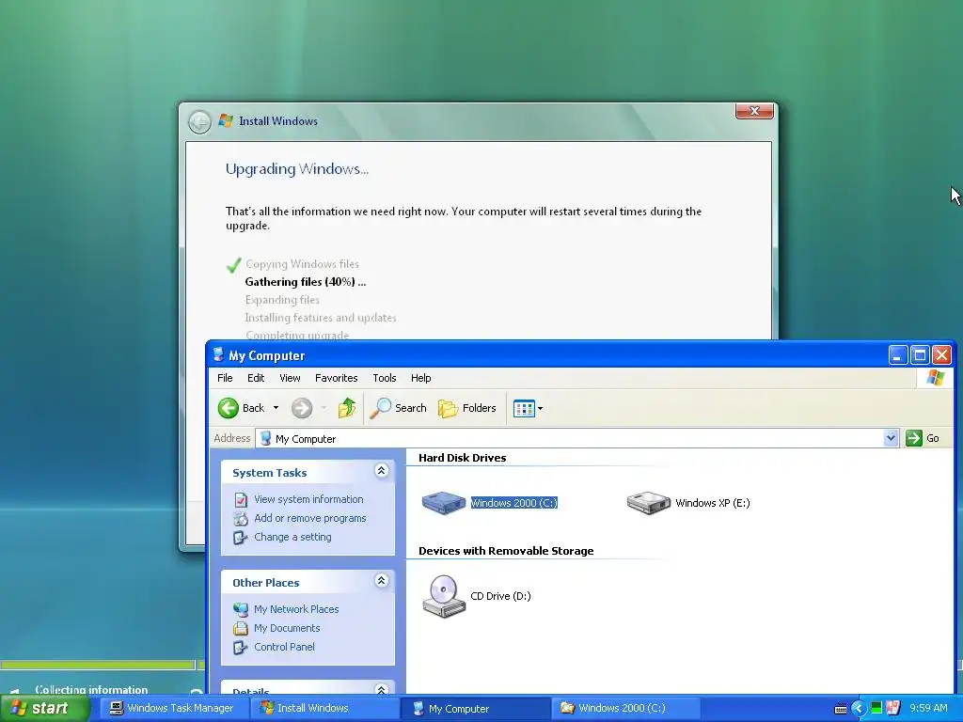The image size is (963, 722).
Task: Open the File menu
Action: [225, 378]
